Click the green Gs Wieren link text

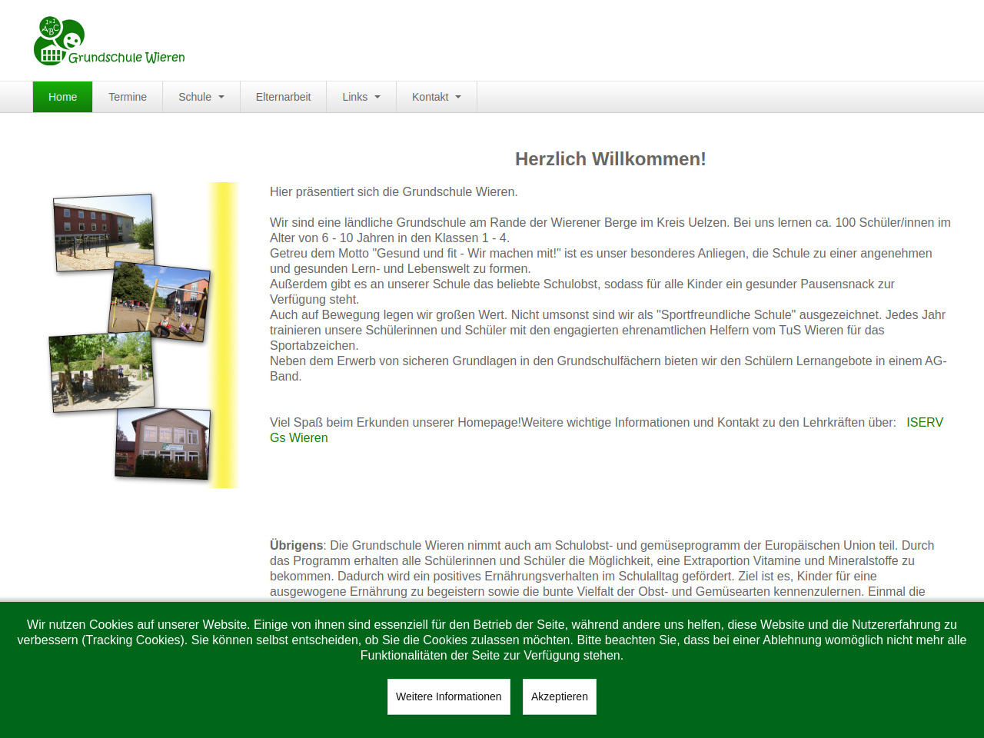point(298,437)
